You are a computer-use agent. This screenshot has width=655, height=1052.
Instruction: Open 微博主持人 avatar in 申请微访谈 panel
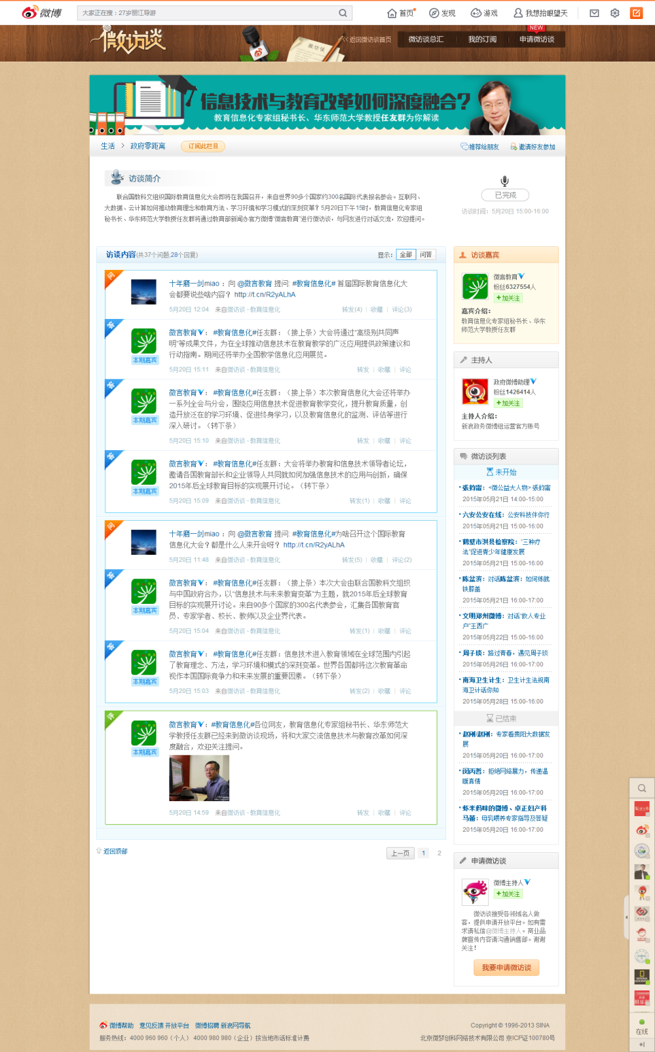tap(475, 891)
